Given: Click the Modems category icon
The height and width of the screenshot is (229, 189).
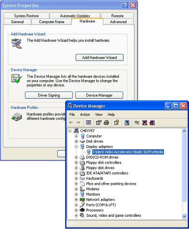Looking at the screenshot, I should point(82,189).
